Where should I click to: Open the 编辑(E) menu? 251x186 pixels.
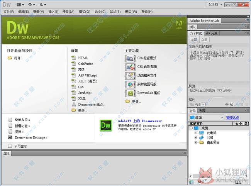click(24, 12)
